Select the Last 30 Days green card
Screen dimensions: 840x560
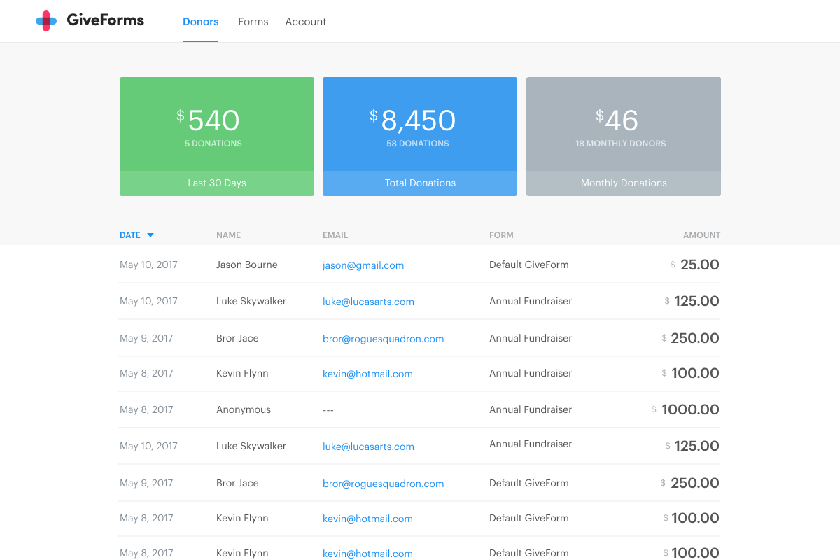[217, 136]
